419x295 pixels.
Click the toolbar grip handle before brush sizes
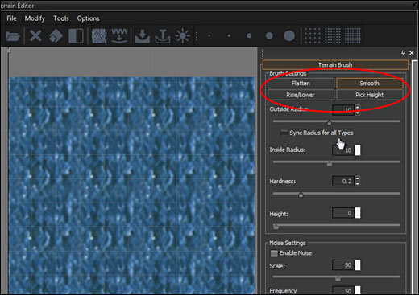(197, 36)
